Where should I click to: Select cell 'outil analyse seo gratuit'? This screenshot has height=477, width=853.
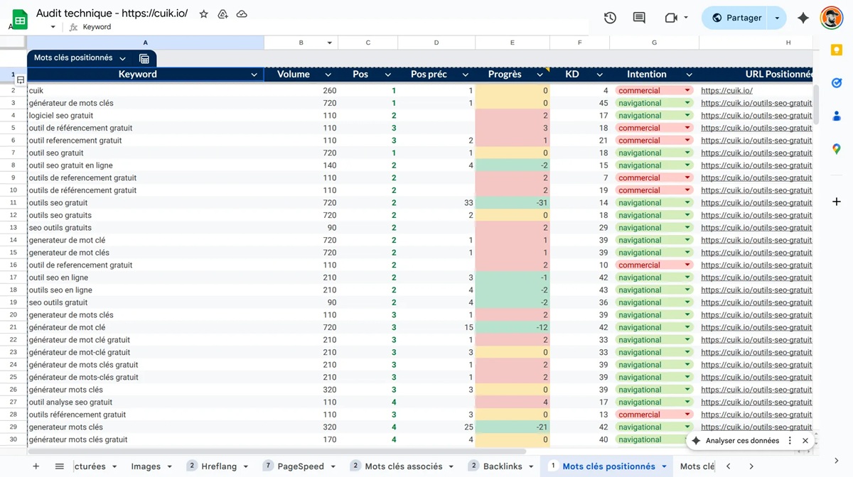pyautogui.click(x=145, y=402)
